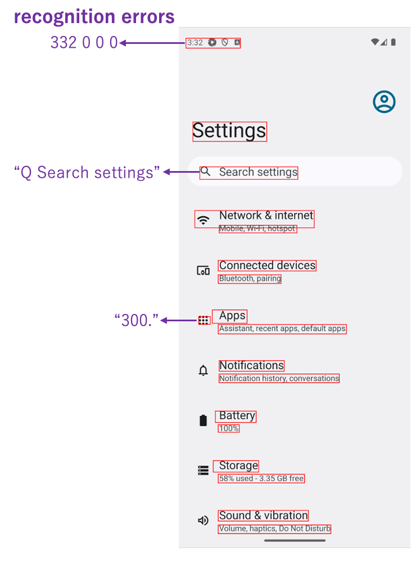Click the Storage icon
This screenshot has width=420, height=561.
(x=203, y=470)
